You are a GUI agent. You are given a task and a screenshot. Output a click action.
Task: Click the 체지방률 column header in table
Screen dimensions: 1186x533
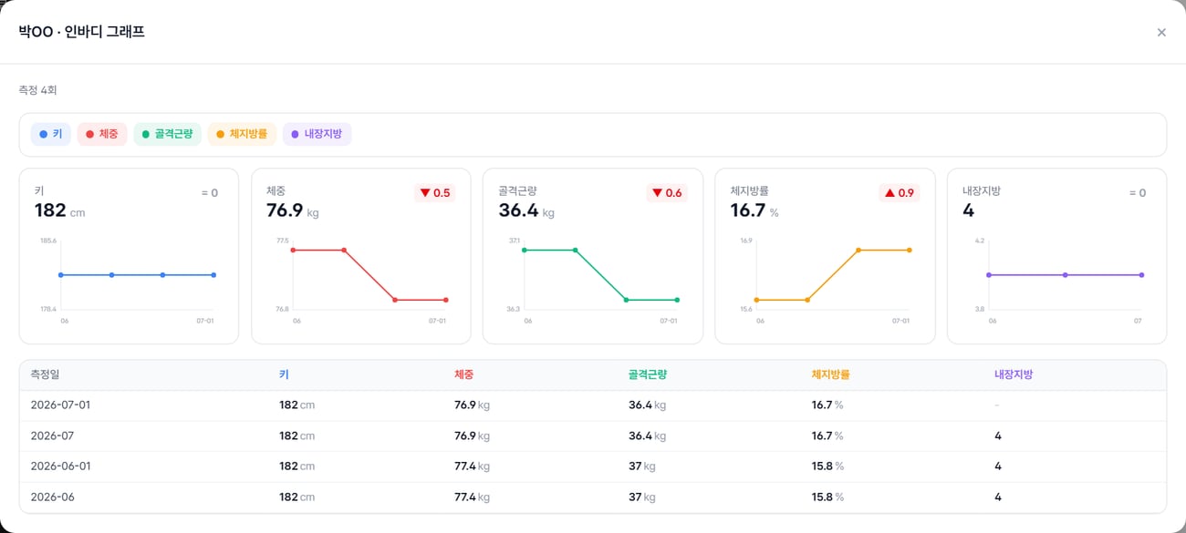(831, 374)
